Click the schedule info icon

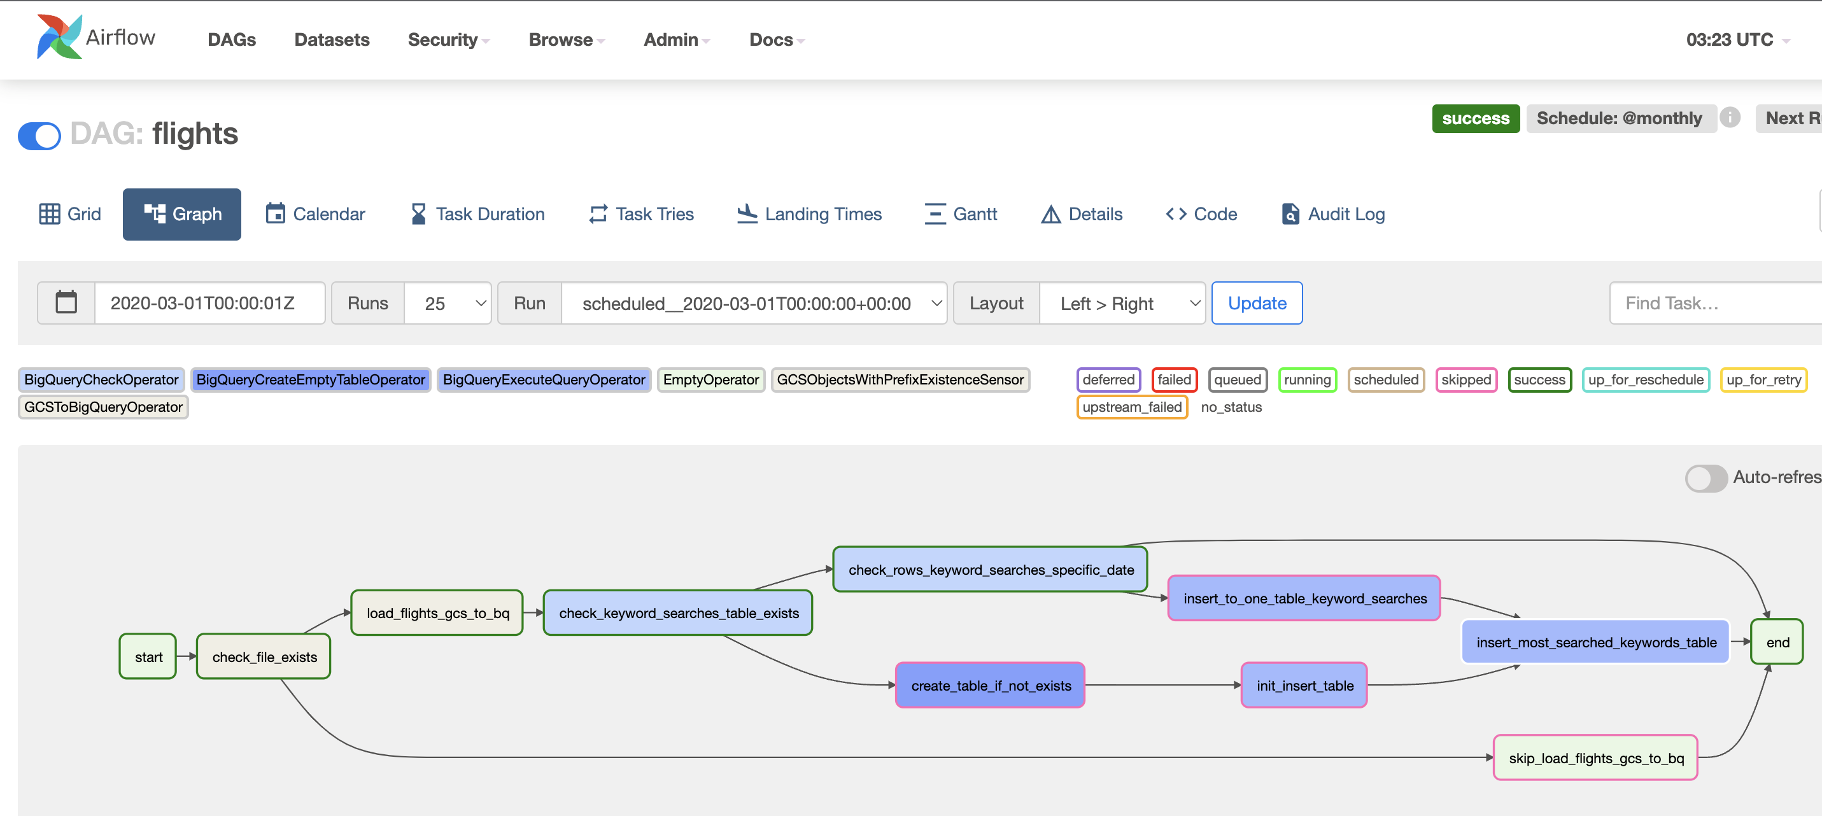(1729, 117)
